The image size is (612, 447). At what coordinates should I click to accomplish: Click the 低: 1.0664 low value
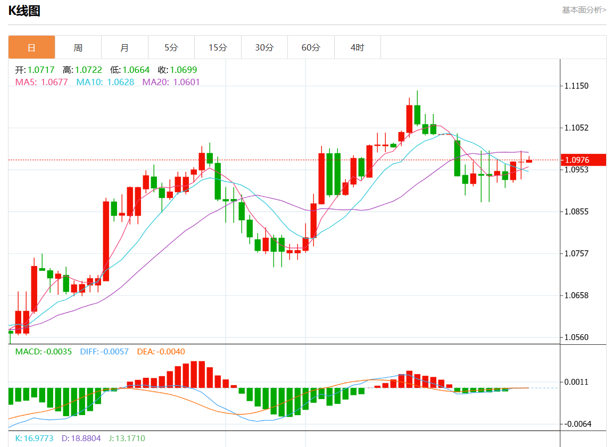[x=130, y=70]
